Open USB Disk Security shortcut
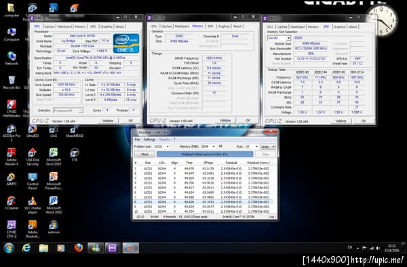 pyautogui.click(x=33, y=157)
